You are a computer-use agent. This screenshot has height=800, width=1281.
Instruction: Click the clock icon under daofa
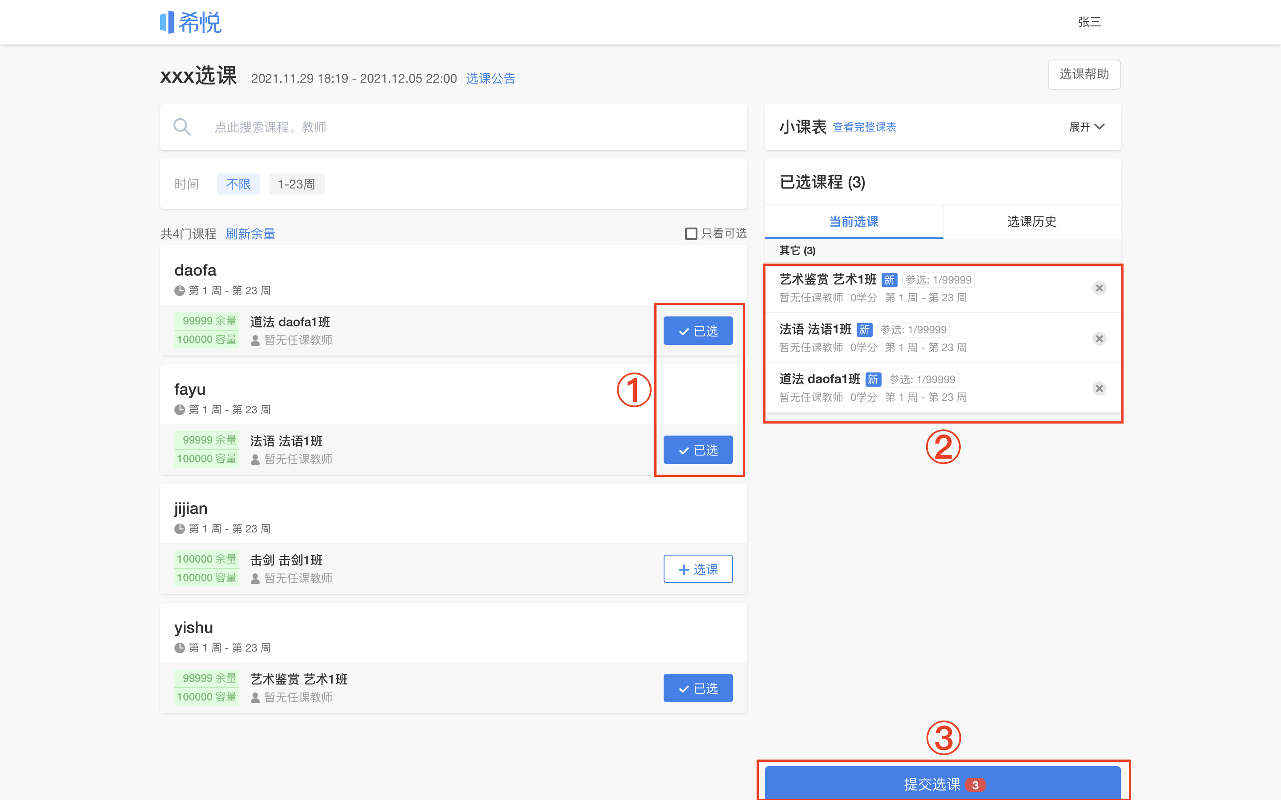tap(179, 291)
